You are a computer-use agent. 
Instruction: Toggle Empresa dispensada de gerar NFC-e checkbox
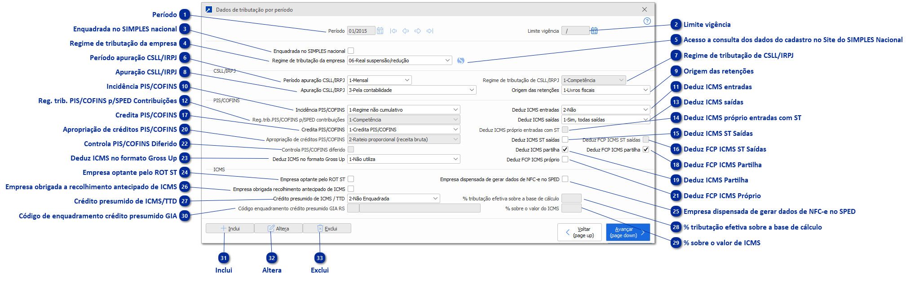pos(565,179)
